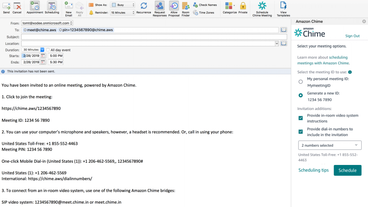Open address book beside To field
The height and width of the screenshot is (207, 368).
[x=284, y=30]
